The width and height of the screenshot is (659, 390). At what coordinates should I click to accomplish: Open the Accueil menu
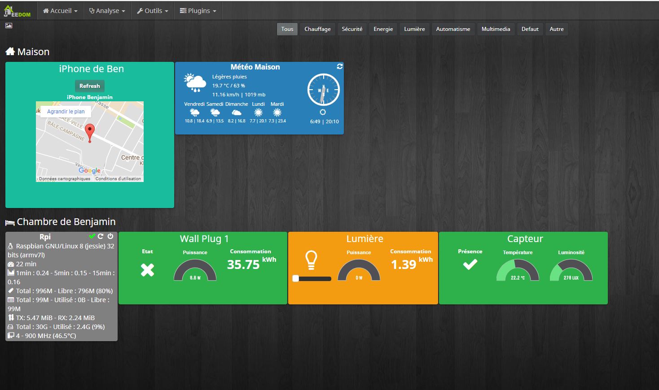[60, 11]
